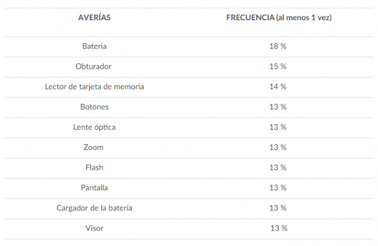Select the 13 % value for Pantalla
The height and width of the screenshot is (246, 378).
278,187
